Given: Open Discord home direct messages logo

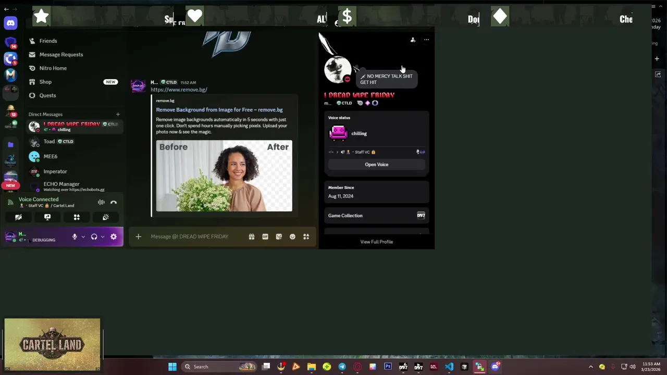Looking at the screenshot, I should coord(10,23).
